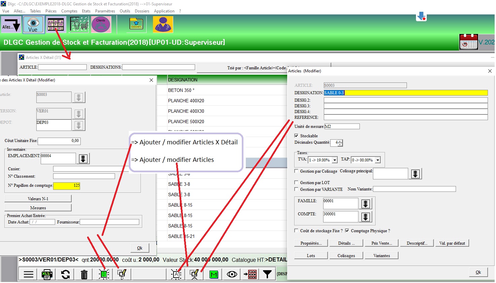Screen dimensions: 496x283
Task: Open the Comptes menu
Action: pos(69,11)
